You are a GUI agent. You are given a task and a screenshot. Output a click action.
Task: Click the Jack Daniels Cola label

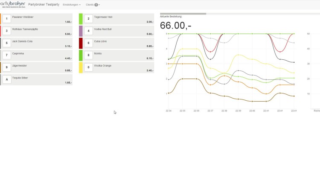click(22, 41)
